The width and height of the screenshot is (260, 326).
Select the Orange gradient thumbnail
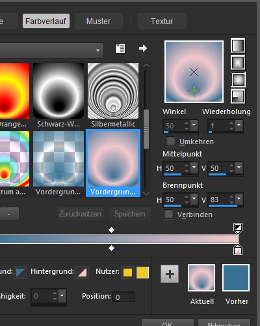point(14,91)
